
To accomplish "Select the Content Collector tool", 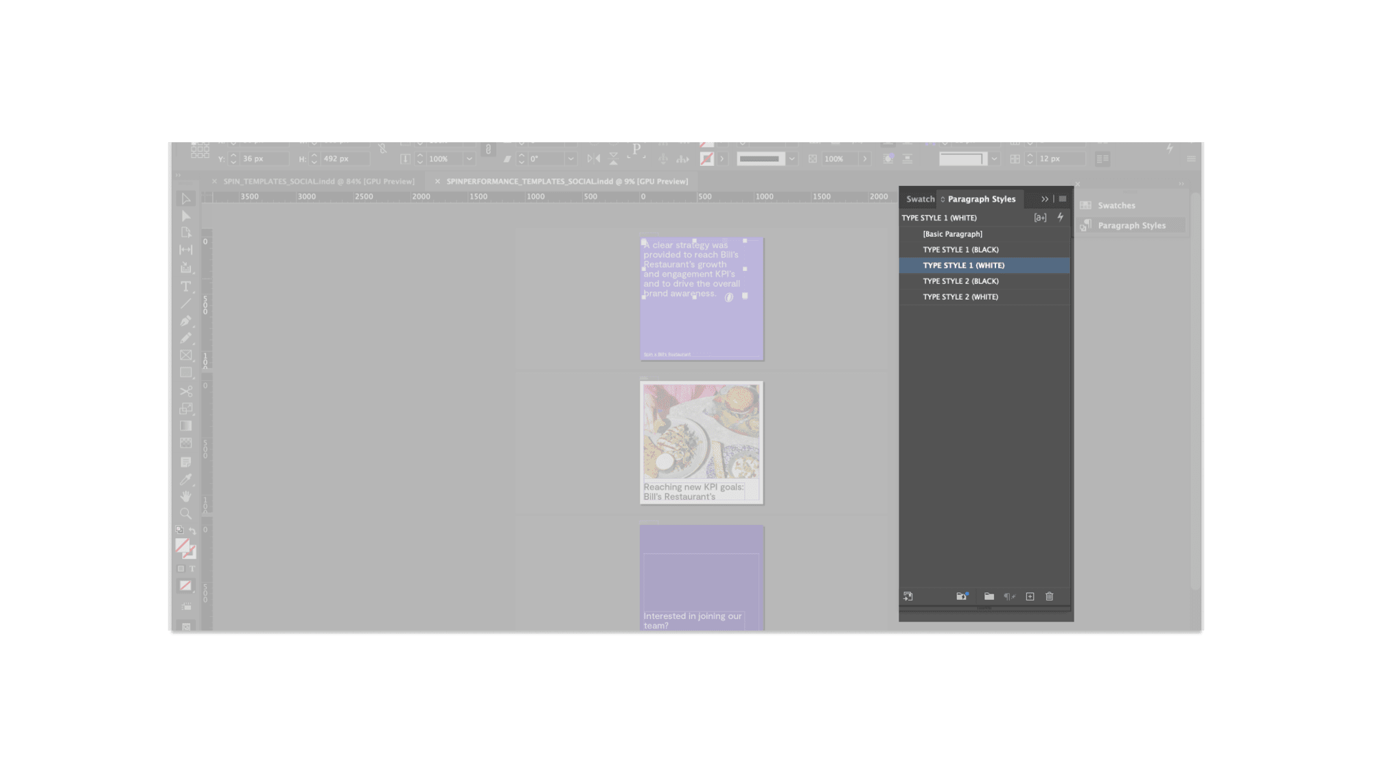I will pos(186,268).
